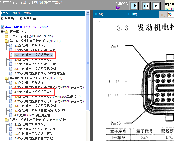Image resolution: width=174 pixels, height=141 pixels.
Task: Select 第一章 概要 chapter label
Action: pos(18,32)
